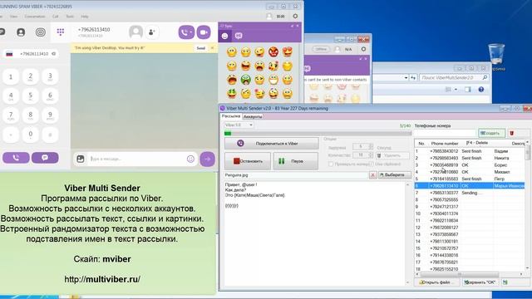
Task: Click the Send button on yellow banner
Action: coord(201,48)
